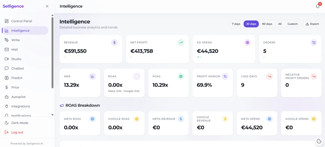The height and width of the screenshot is (147, 325).
Task: Open the notifications bell
Action: [x=318, y=6]
